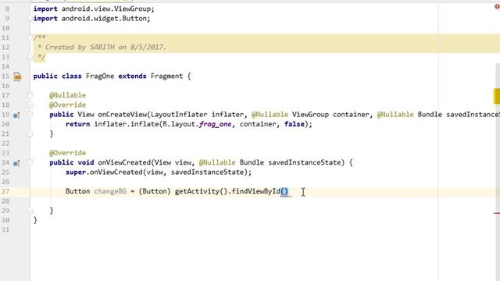Click the related XML file gutter icon beside FragOne class
The width and height of the screenshot is (500, 281).
click(x=17, y=76)
